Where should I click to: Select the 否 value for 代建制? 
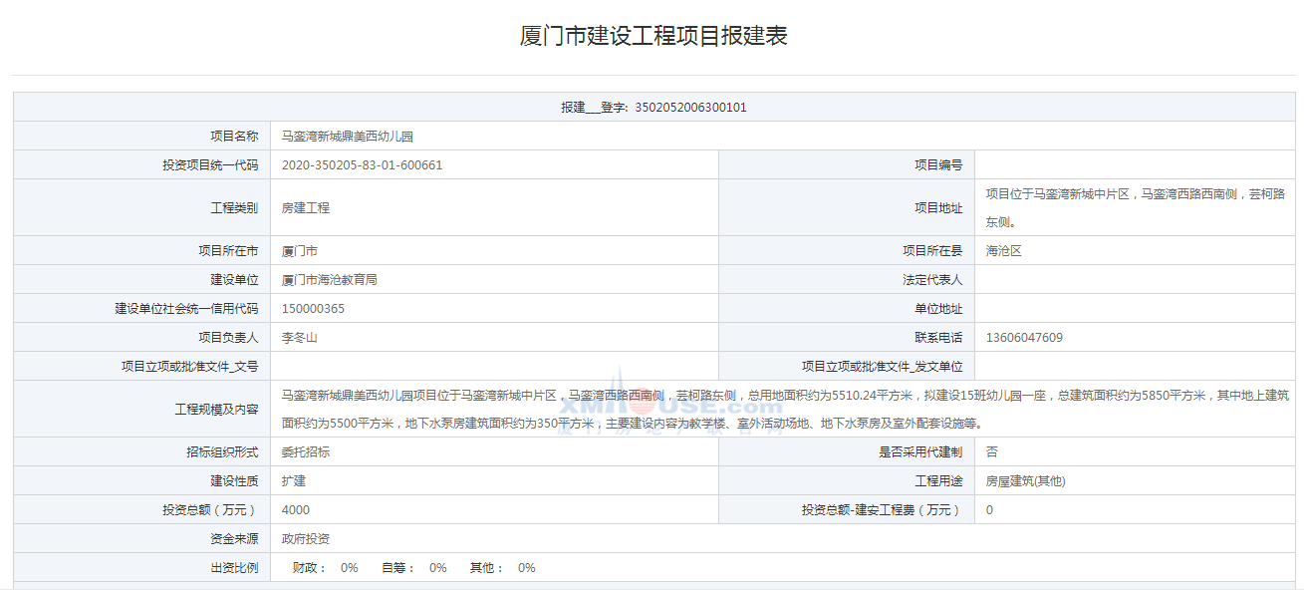click(992, 452)
